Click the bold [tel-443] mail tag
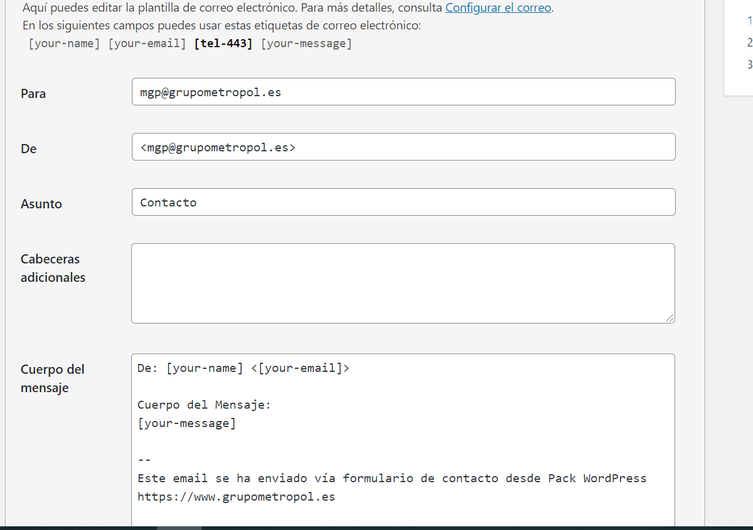Viewport: 753px width, 530px height. tap(223, 44)
